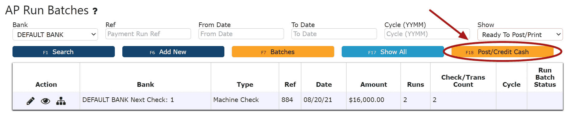Click the F6 Add New button
Screen dimensions: 572x116
tap(173, 52)
